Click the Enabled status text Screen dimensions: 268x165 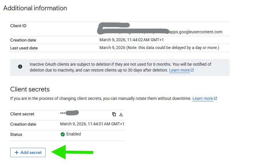point(73,134)
